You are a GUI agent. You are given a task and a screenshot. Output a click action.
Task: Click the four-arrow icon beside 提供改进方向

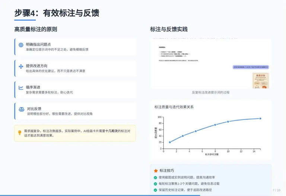pos(21,66)
